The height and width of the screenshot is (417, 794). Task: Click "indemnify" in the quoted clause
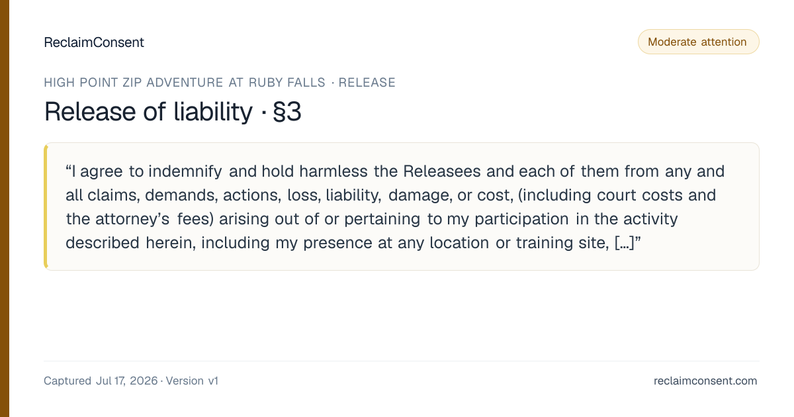187,172
